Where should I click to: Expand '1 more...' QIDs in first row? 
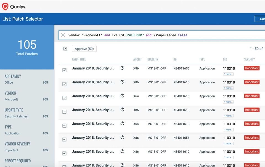[x=228, y=74]
